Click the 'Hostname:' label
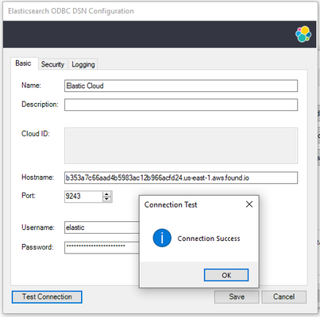The image size is (320, 317). (37, 178)
